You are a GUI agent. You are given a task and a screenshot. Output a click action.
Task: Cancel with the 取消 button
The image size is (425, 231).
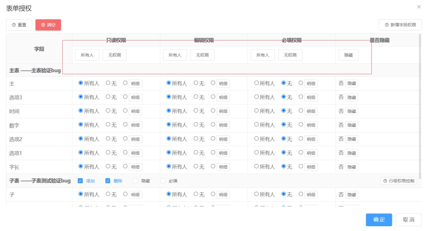pyautogui.click(x=408, y=220)
